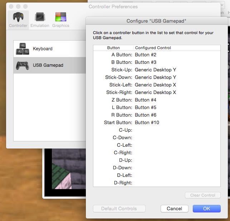The image size is (230, 221).
Task: Select the D-Down row
Action: pyautogui.click(x=157, y=168)
